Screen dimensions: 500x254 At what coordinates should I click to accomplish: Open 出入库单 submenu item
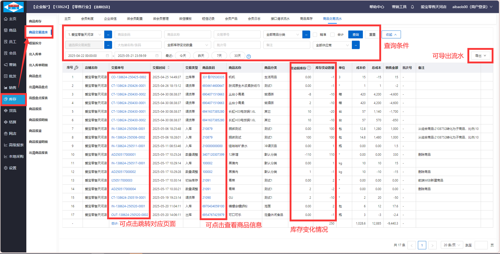coord(35,54)
